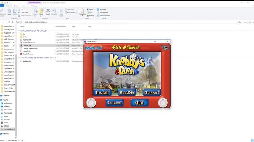Click Paste shortcut in the ribbon

[x=25, y=15]
